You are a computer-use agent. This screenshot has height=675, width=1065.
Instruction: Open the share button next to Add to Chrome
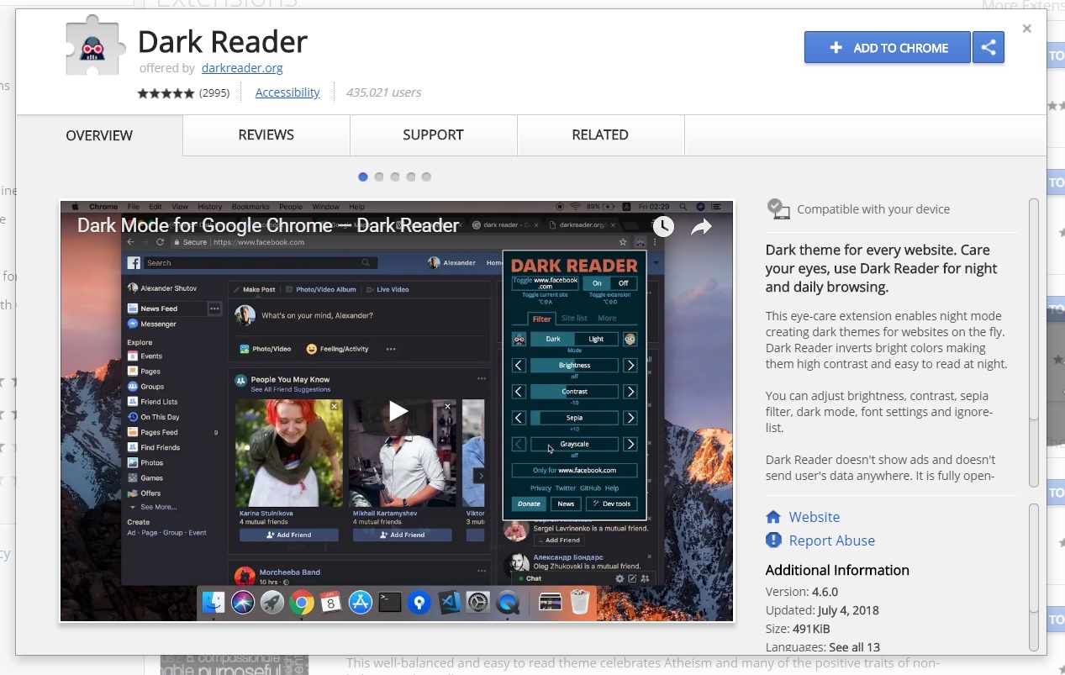point(989,48)
